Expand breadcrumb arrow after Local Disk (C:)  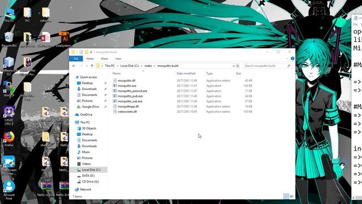[142, 66]
